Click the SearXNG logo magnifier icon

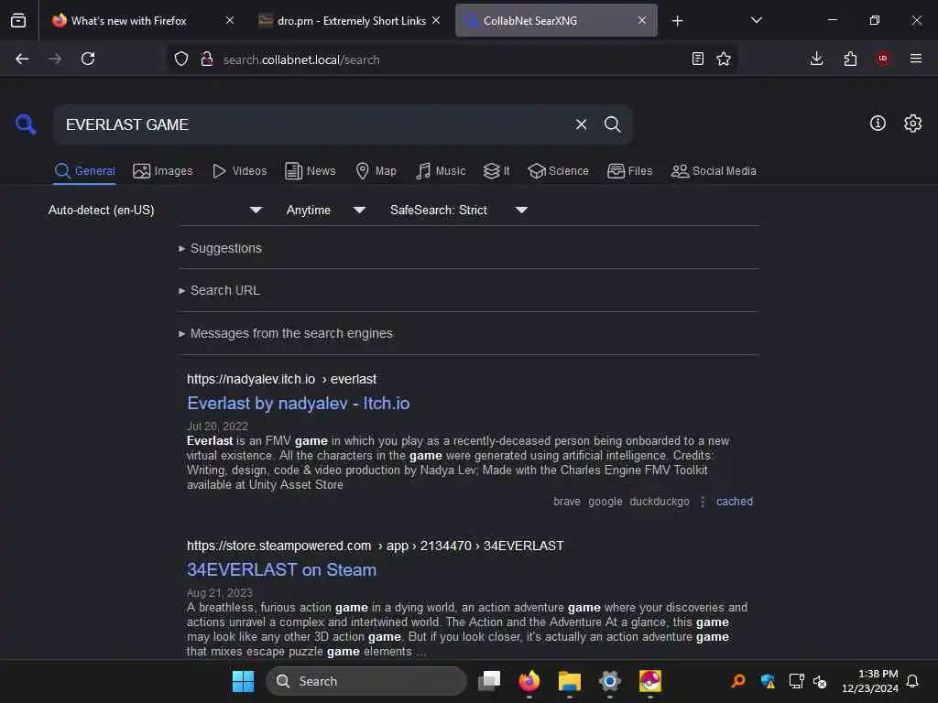click(26, 124)
